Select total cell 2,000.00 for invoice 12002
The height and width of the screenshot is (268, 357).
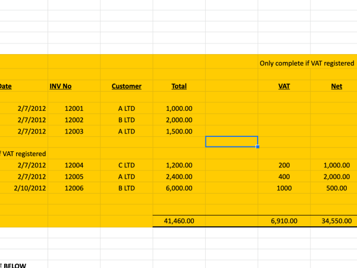[x=179, y=120]
